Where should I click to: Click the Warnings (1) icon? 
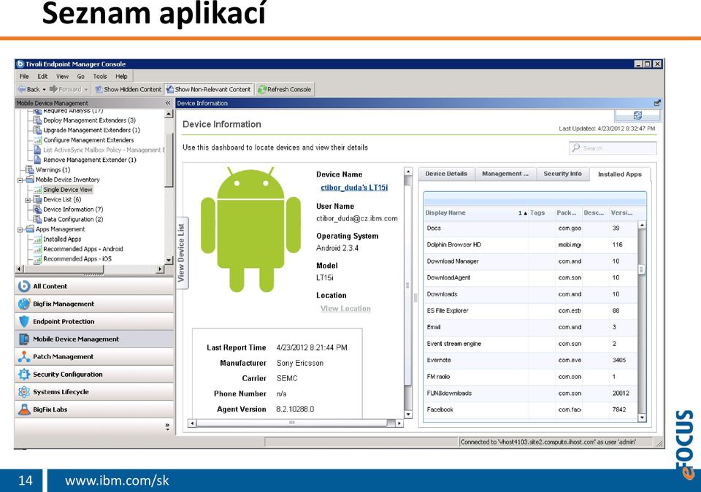pos(30,170)
